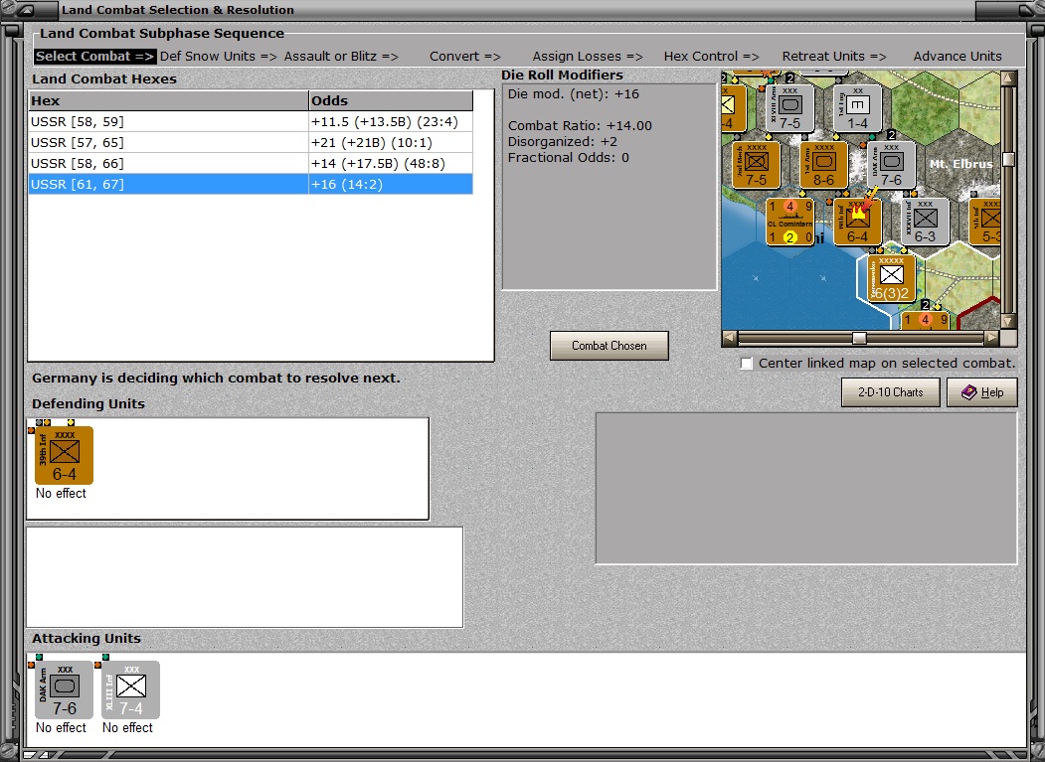Click the Disorganized: +2 modifier line
Screen dimensions: 1045x762
(x=563, y=142)
